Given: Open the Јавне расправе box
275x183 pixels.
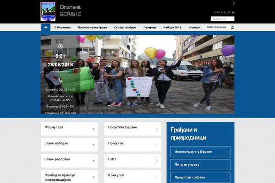Looking at the screenshot, I should 69,161.
